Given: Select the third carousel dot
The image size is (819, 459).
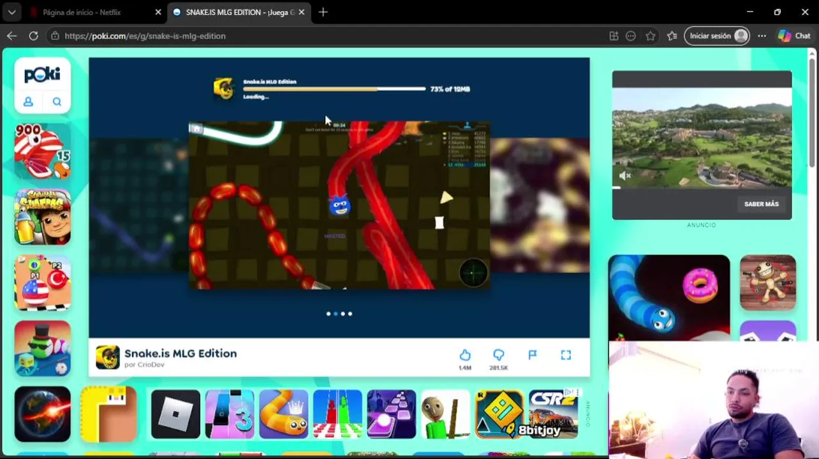Looking at the screenshot, I should click(x=343, y=314).
